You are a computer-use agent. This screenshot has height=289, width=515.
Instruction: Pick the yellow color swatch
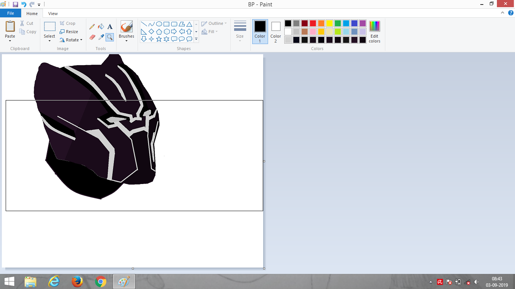[x=330, y=23]
